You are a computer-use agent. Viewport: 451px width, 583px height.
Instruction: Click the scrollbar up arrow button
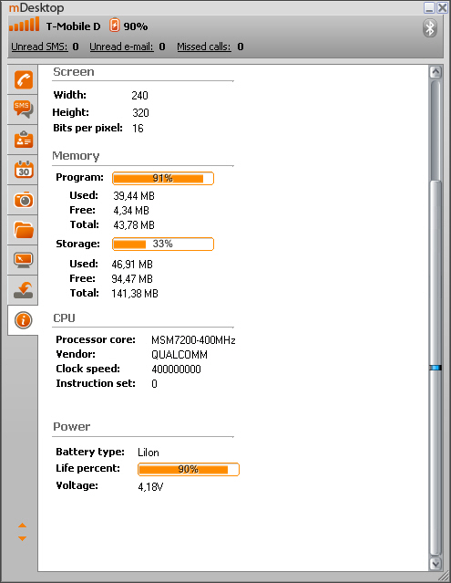(x=436, y=72)
